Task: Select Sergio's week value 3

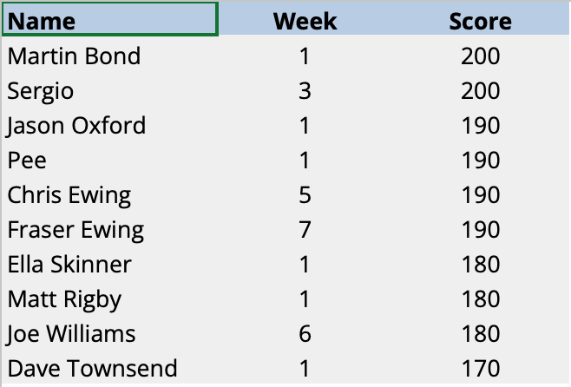Action: click(305, 91)
